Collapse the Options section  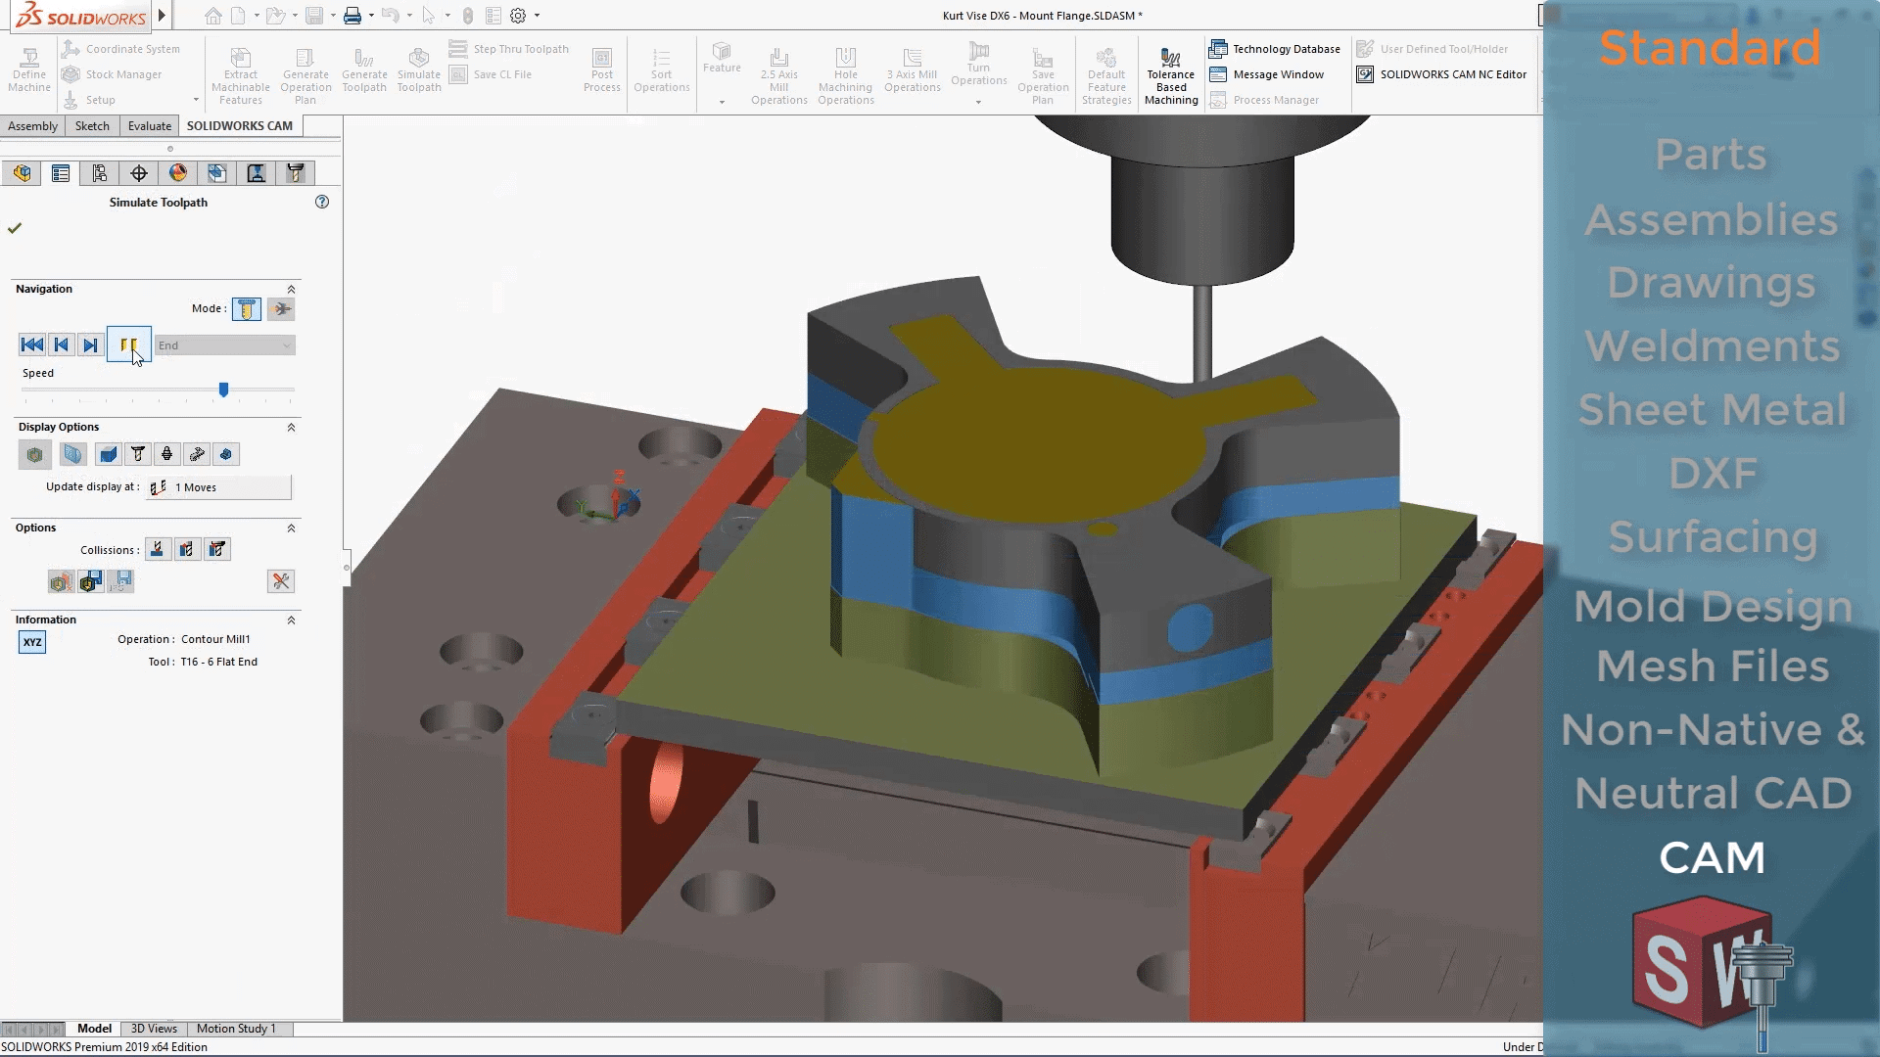point(291,528)
